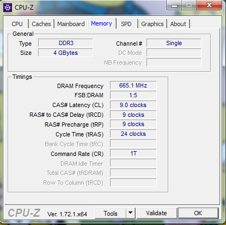Image resolution: width=226 pixels, height=225 pixels.
Task: Click the DRAM Frequency label
Action: click(80, 86)
